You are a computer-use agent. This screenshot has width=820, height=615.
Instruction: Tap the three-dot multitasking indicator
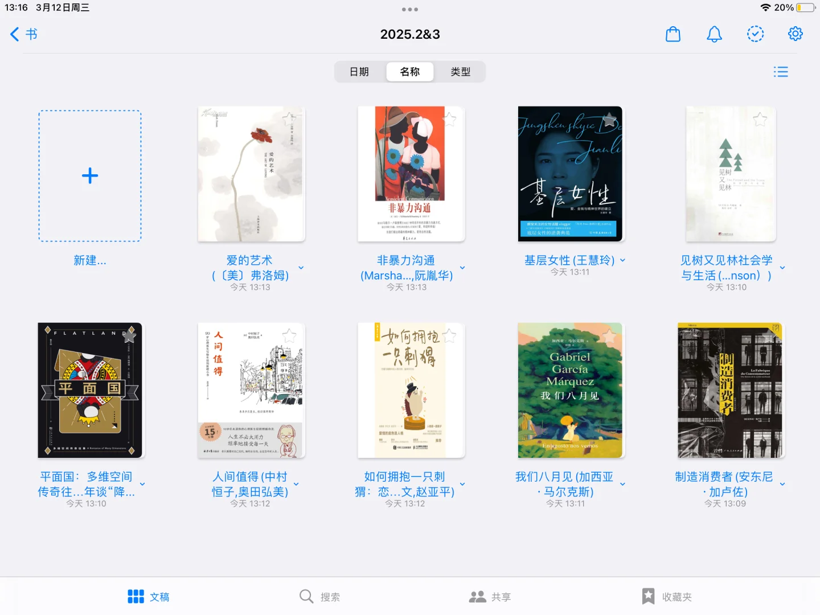coord(410,9)
